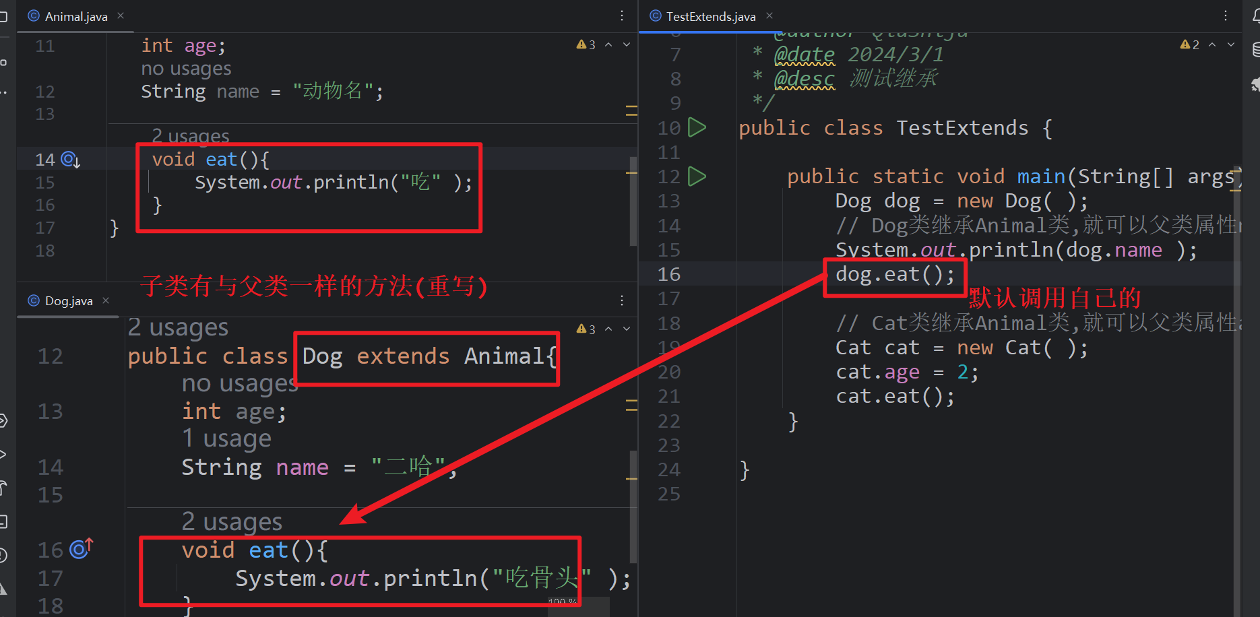Run the TestExtends class from its gutter arrow
The height and width of the screenshot is (617, 1260).
tap(697, 127)
